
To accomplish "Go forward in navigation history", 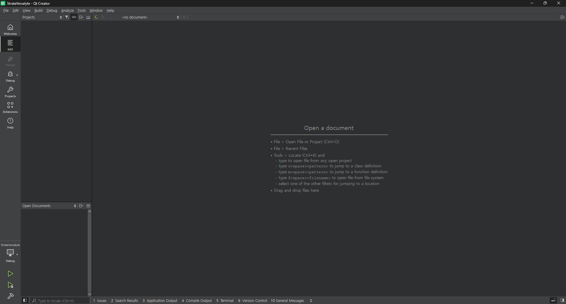I will pos(103,17).
